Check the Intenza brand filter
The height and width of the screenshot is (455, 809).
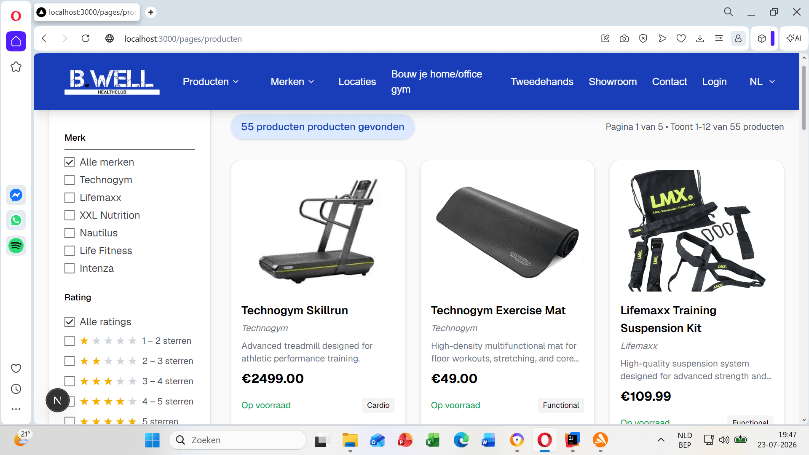(x=70, y=268)
